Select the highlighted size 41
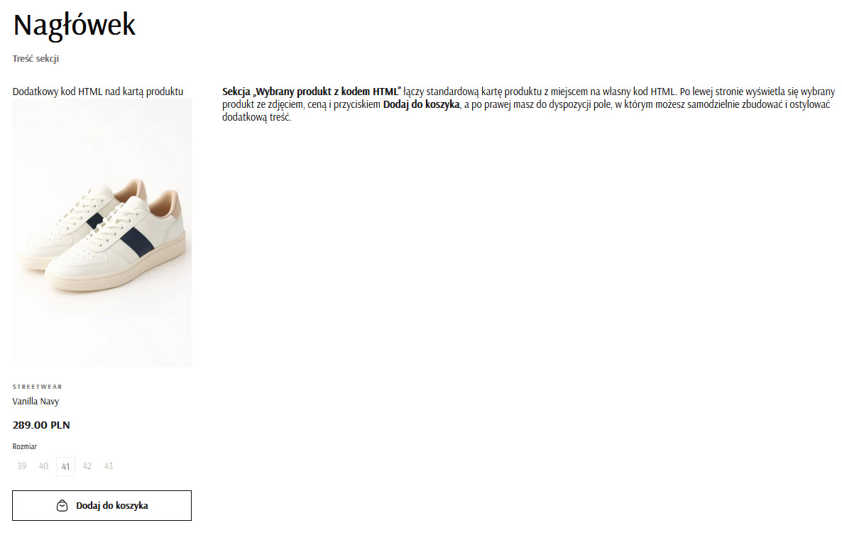This screenshot has width=842, height=540. coord(65,466)
